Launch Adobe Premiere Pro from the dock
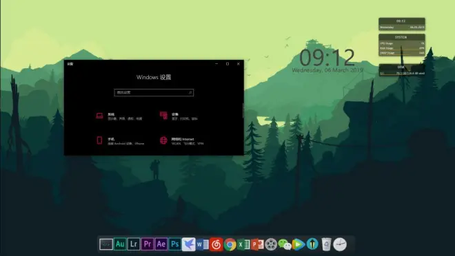Image resolution: width=455 pixels, height=256 pixels. point(148,244)
